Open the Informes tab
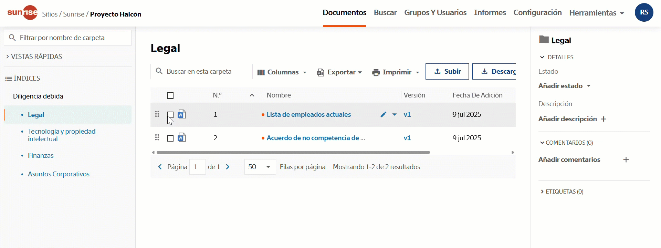Screen dimensions: 661x248 [490, 12]
